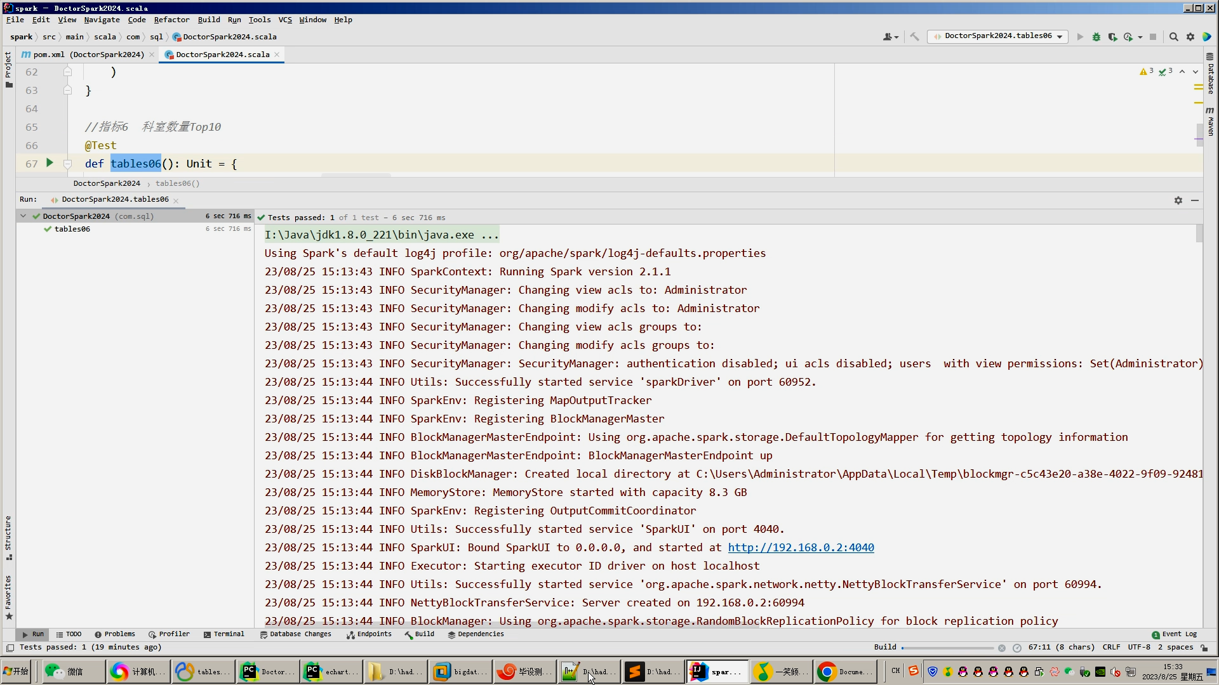The image size is (1219, 685).
Task: Open the Refactor menu
Action: point(171,20)
